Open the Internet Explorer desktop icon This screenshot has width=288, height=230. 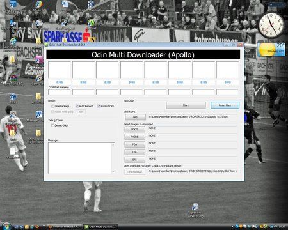point(12,41)
